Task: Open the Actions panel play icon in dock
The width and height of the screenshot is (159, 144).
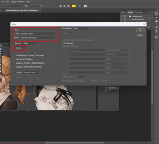Action: coord(156,18)
